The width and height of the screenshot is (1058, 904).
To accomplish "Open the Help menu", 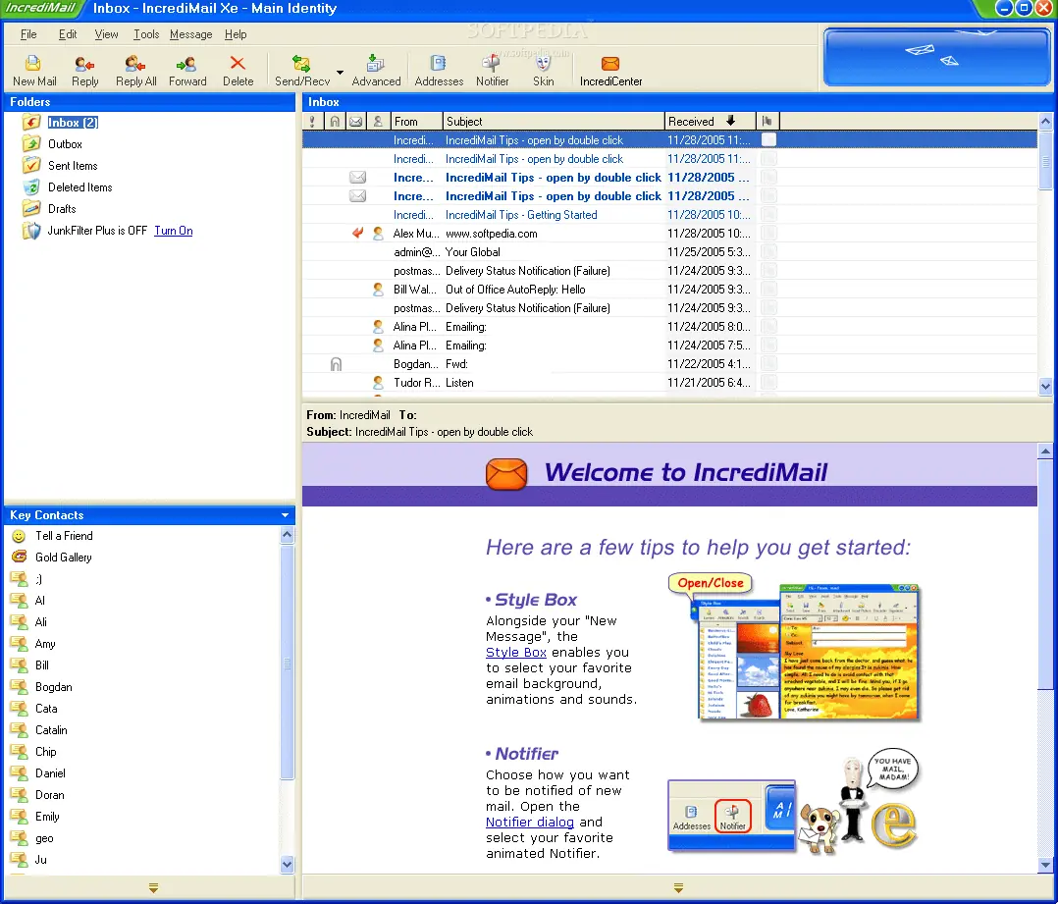I will point(236,34).
